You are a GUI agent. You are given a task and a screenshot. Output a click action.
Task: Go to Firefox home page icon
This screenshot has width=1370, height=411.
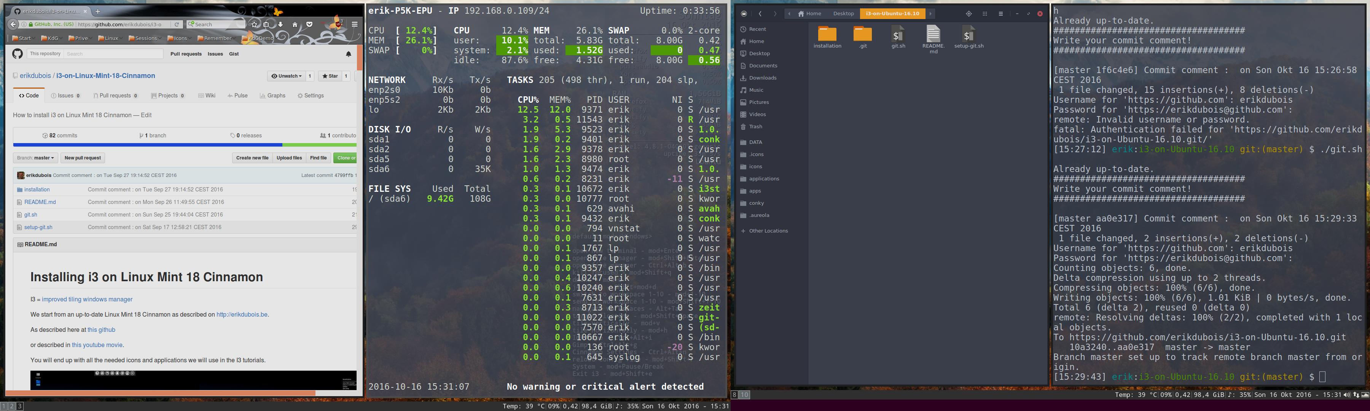pyautogui.click(x=295, y=24)
